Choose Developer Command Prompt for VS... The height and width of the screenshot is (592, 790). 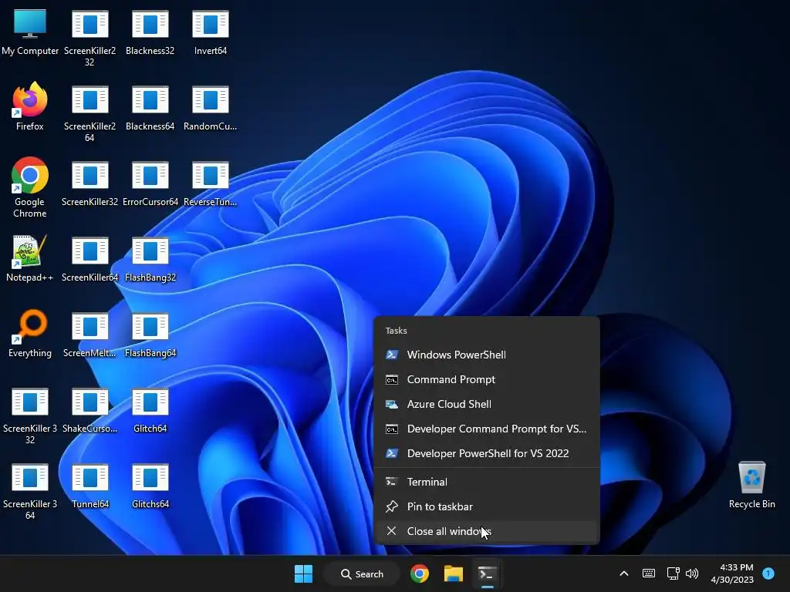(x=488, y=429)
